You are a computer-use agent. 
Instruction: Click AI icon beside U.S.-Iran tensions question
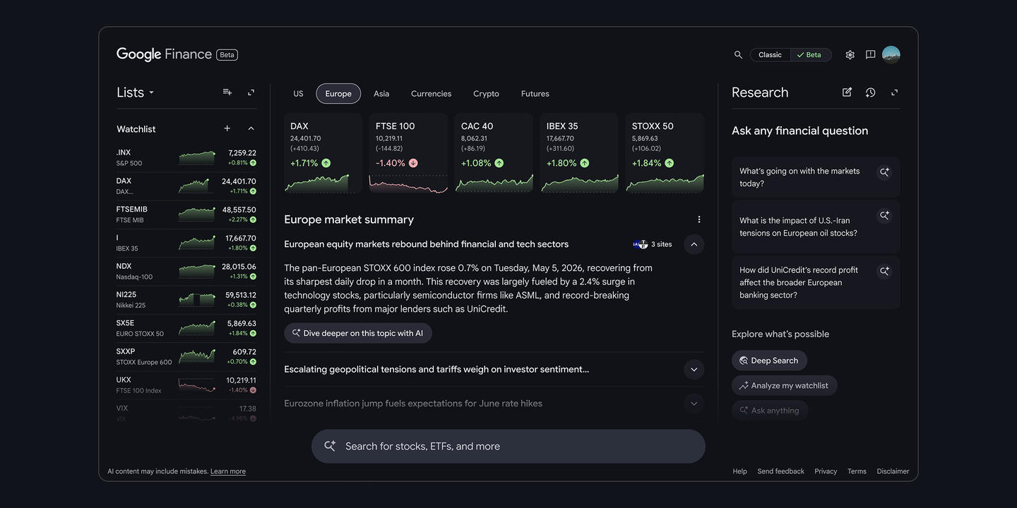pos(884,215)
